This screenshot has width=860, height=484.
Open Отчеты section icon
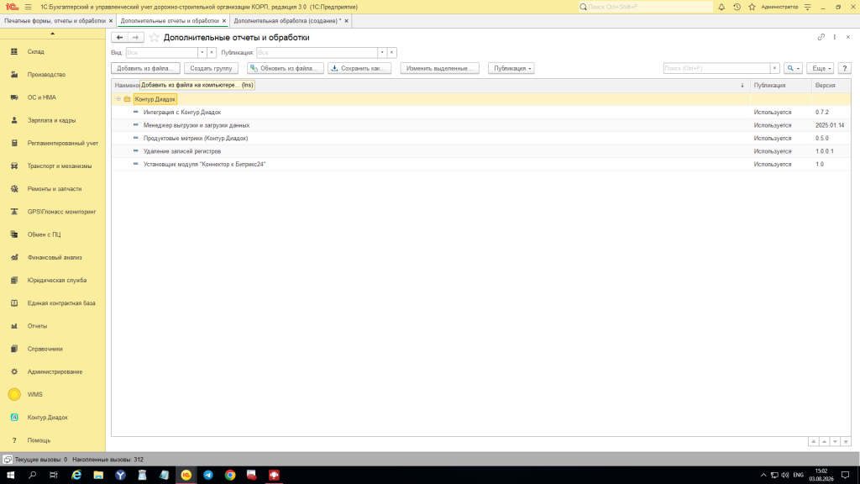click(14, 326)
